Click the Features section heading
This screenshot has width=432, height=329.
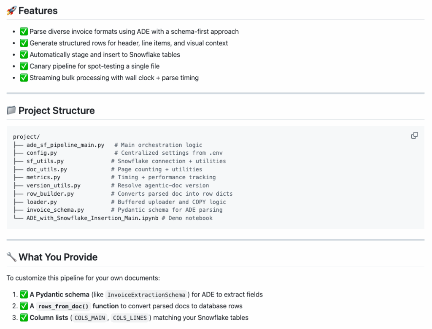coord(38,11)
